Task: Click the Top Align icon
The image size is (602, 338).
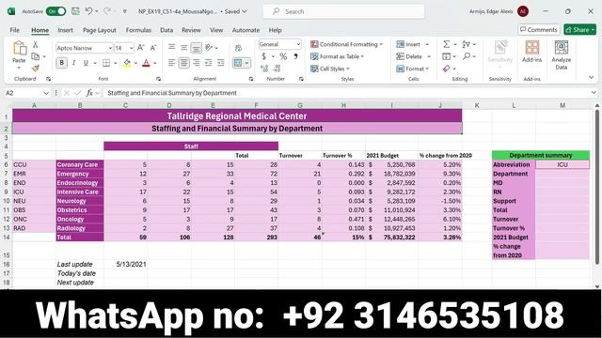Action: coord(171,48)
